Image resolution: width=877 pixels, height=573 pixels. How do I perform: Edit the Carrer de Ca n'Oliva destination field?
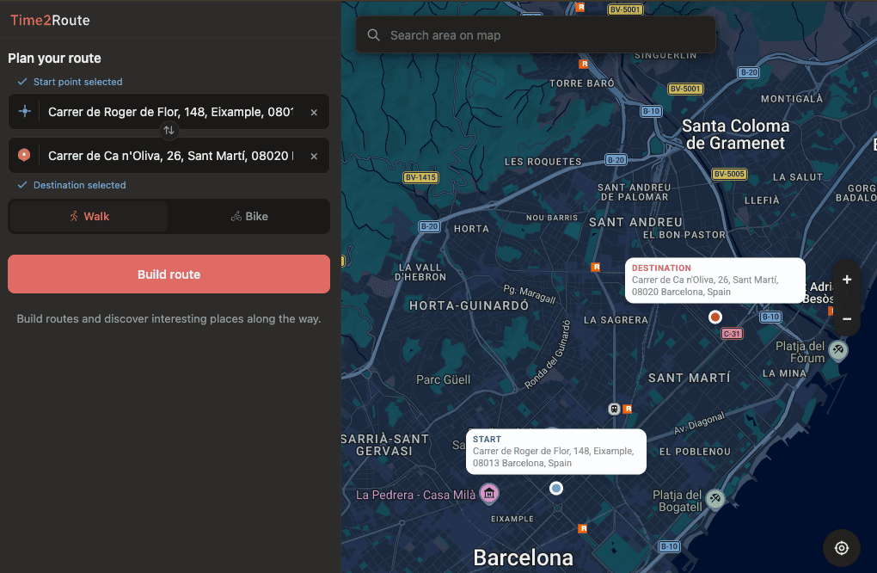pyautogui.click(x=170, y=156)
